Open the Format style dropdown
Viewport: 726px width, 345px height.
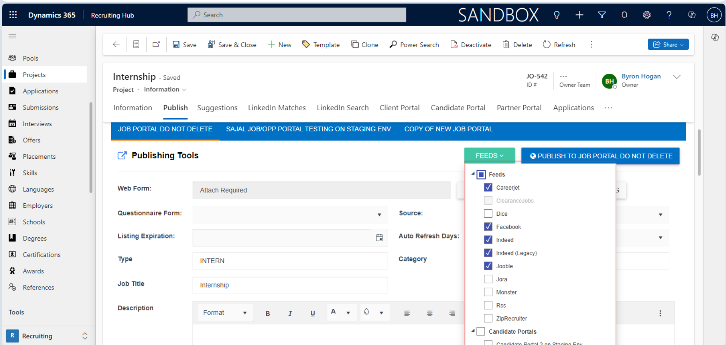coord(225,313)
